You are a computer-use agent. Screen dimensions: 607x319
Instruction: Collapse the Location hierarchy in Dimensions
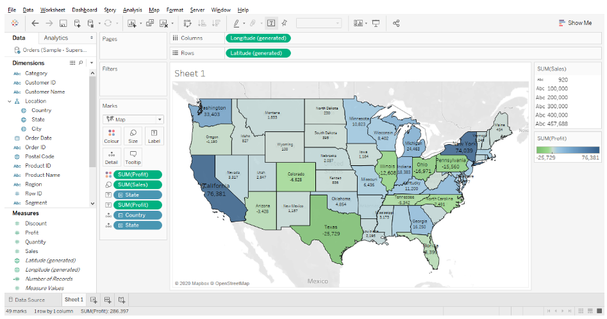[9, 101]
